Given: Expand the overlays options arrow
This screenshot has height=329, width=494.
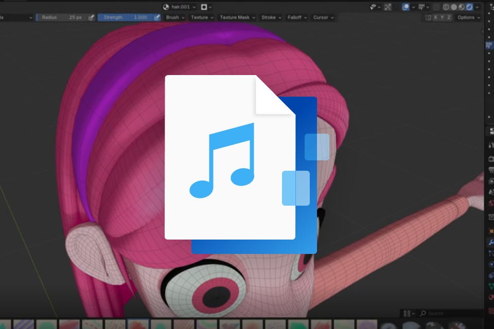Looking at the screenshot, I should 413,7.
